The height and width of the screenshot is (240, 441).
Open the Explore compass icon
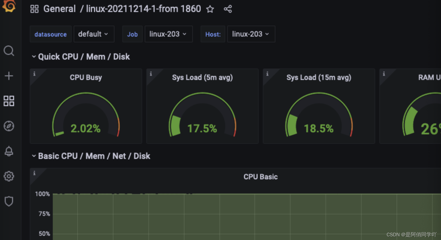[9, 126]
